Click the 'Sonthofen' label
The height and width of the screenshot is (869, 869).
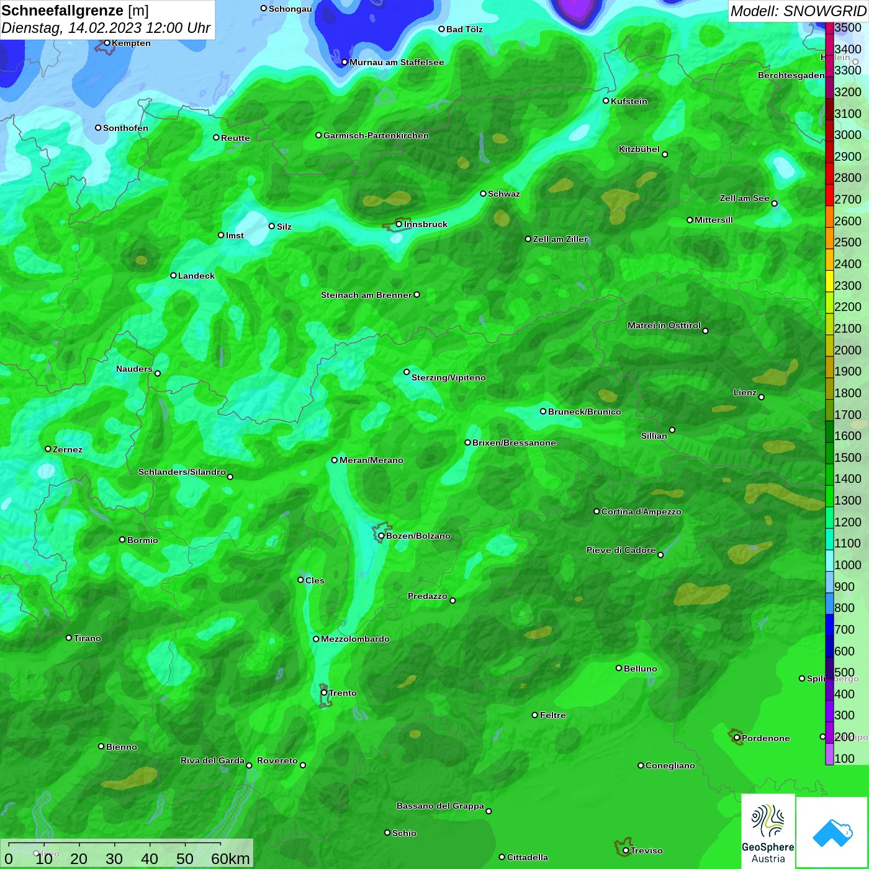125,128
